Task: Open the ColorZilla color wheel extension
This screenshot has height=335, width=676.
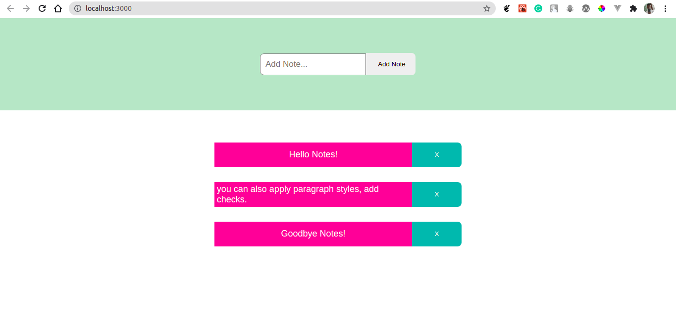Action: 602,8
